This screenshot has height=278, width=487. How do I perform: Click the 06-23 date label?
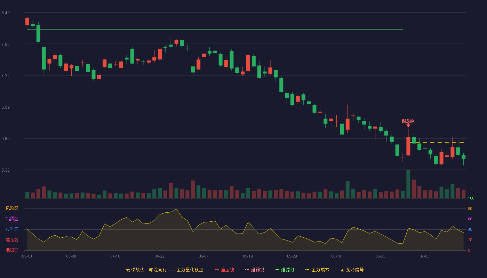[x=380, y=256]
